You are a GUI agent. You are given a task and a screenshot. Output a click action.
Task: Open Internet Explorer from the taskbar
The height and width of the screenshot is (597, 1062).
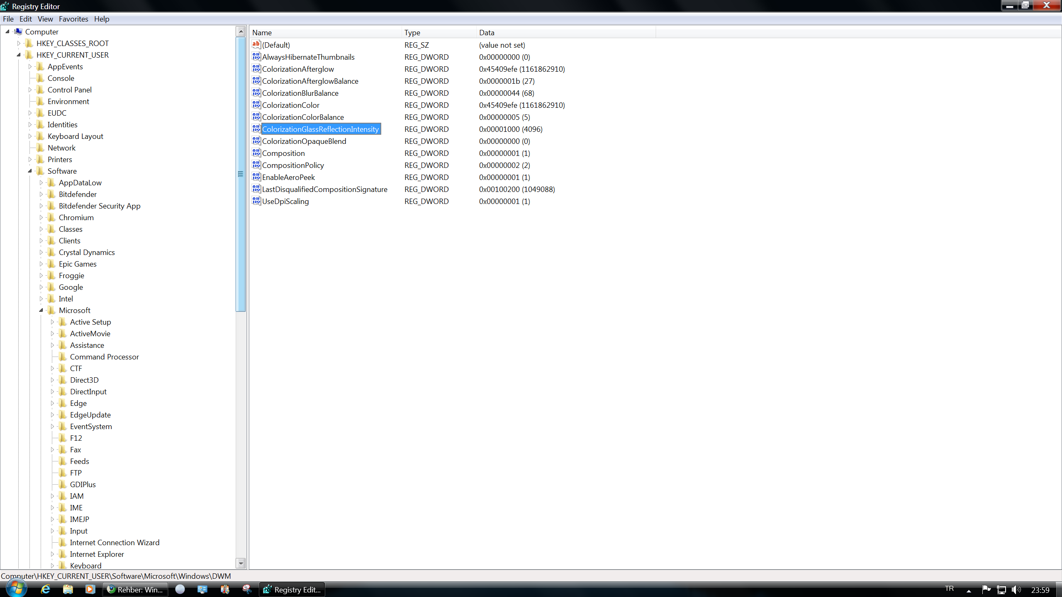click(x=46, y=589)
